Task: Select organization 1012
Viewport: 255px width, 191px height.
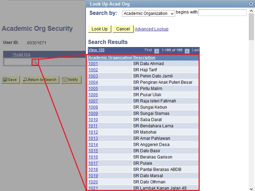Action: [93, 132]
